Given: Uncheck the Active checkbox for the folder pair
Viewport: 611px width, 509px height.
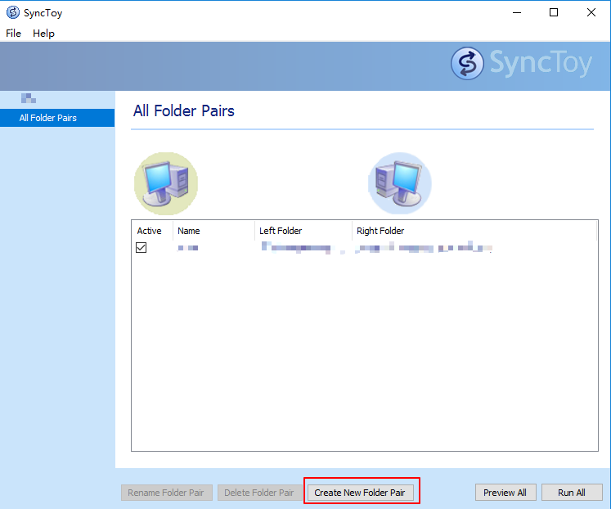Looking at the screenshot, I should [x=141, y=247].
